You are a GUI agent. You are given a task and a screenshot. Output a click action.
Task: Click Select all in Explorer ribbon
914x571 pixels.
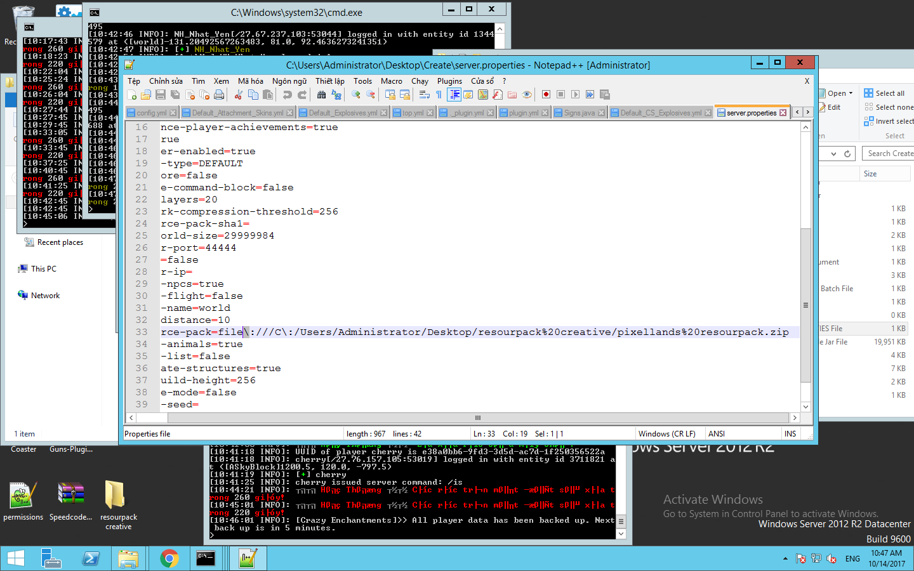pyautogui.click(x=890, y=93)
